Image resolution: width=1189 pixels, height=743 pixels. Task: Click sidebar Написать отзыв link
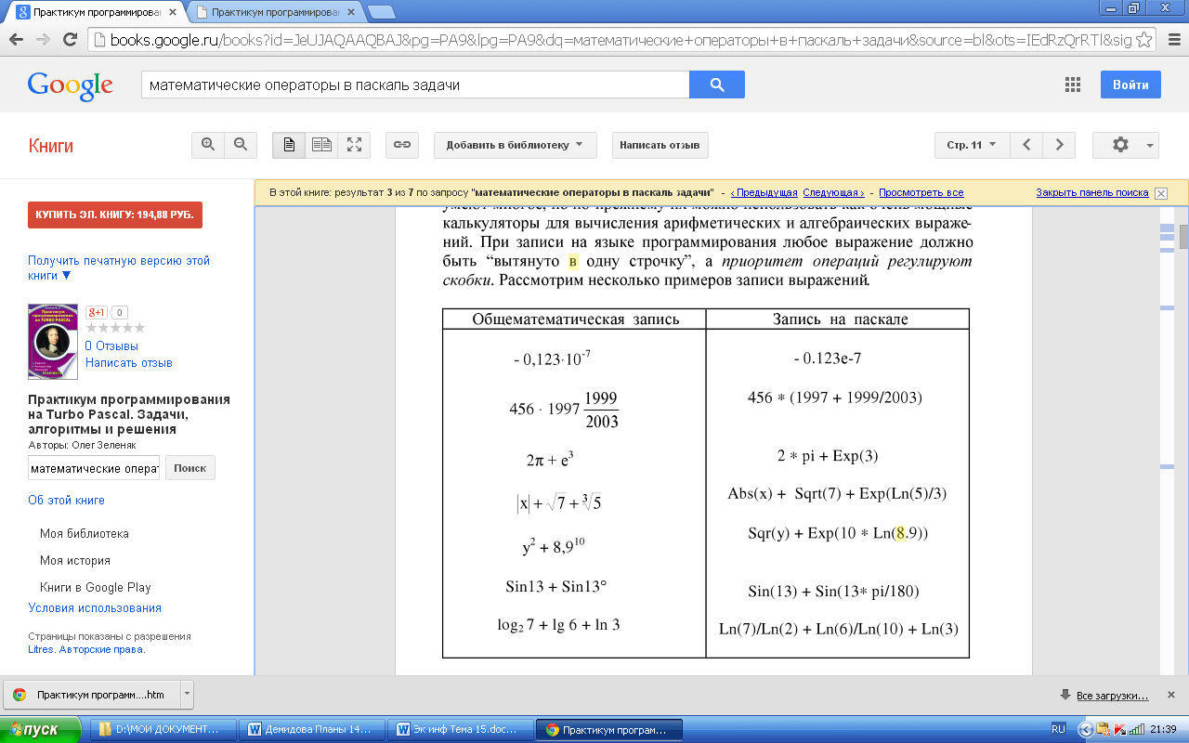129,363
